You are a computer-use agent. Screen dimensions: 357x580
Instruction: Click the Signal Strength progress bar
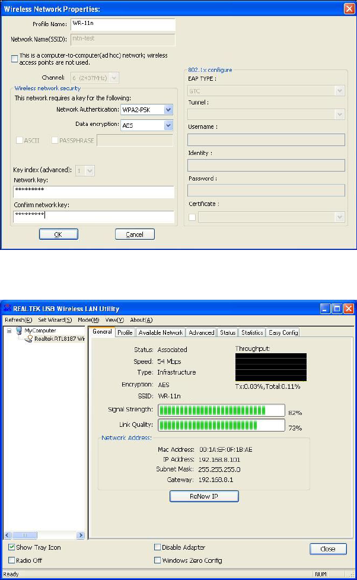click(221, 410)
